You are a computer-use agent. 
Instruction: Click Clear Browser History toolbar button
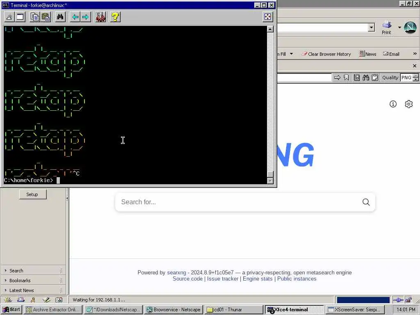tap(326, 54)
